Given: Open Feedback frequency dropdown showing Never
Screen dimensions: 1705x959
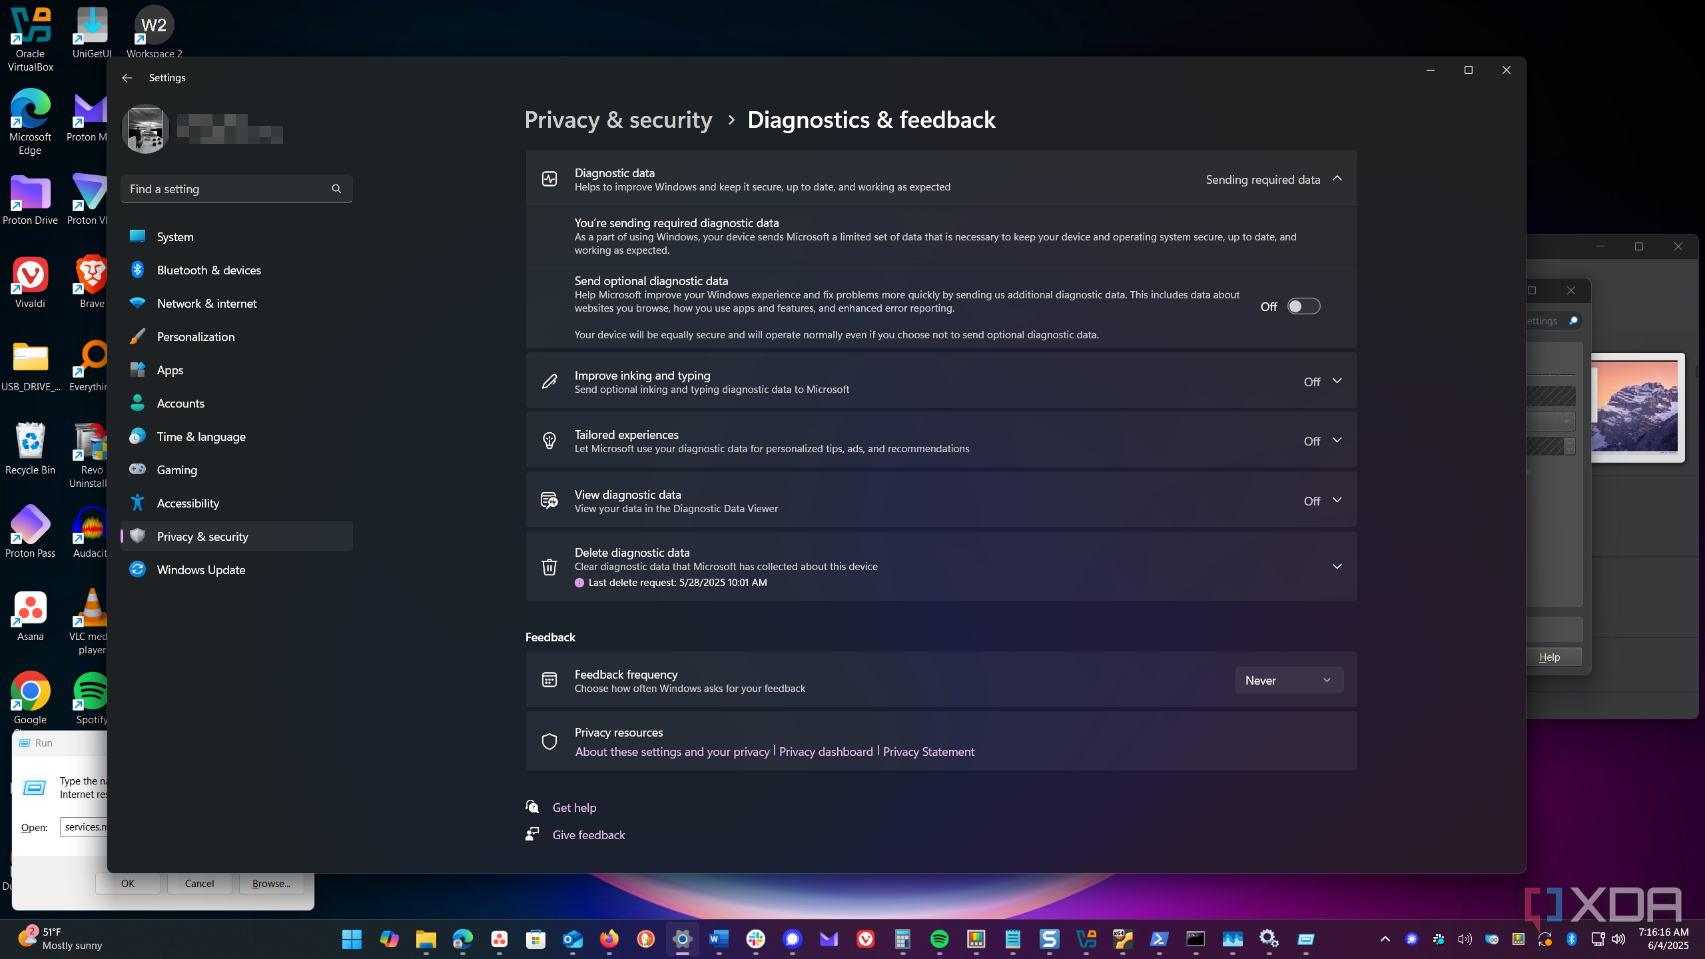Looking at the screenshot, I should (x=1289, y=680).
